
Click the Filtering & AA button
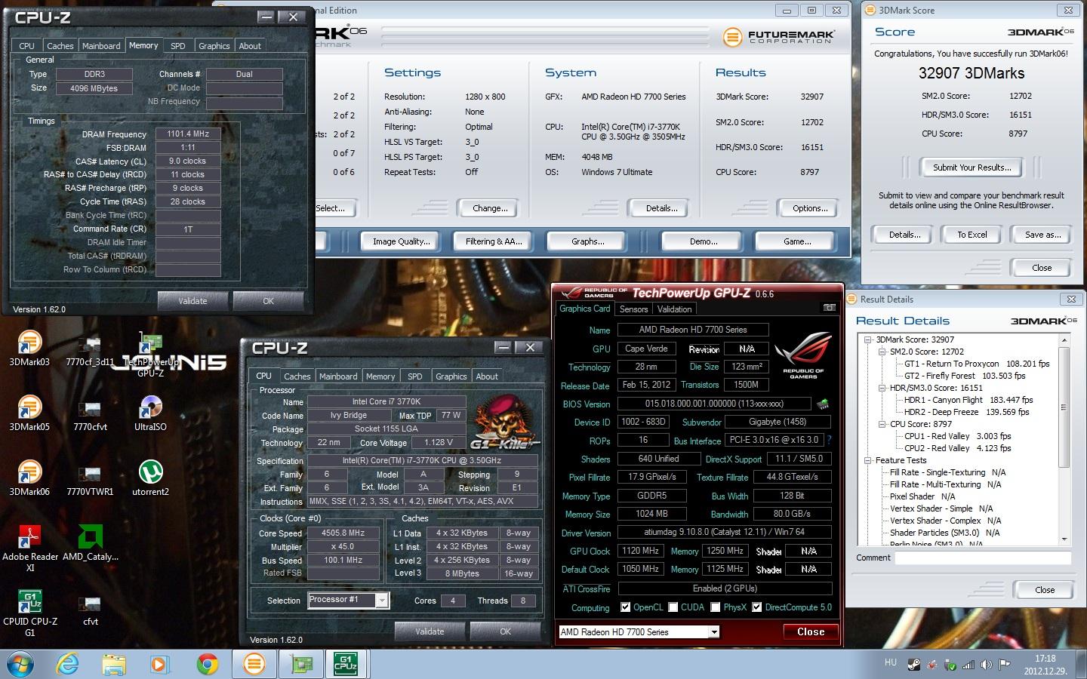pyautogui.click(x=494, y=241)
